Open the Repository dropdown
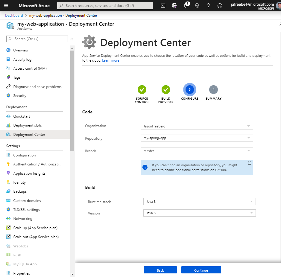Screen dimensions: 281x277 point(197,138)
